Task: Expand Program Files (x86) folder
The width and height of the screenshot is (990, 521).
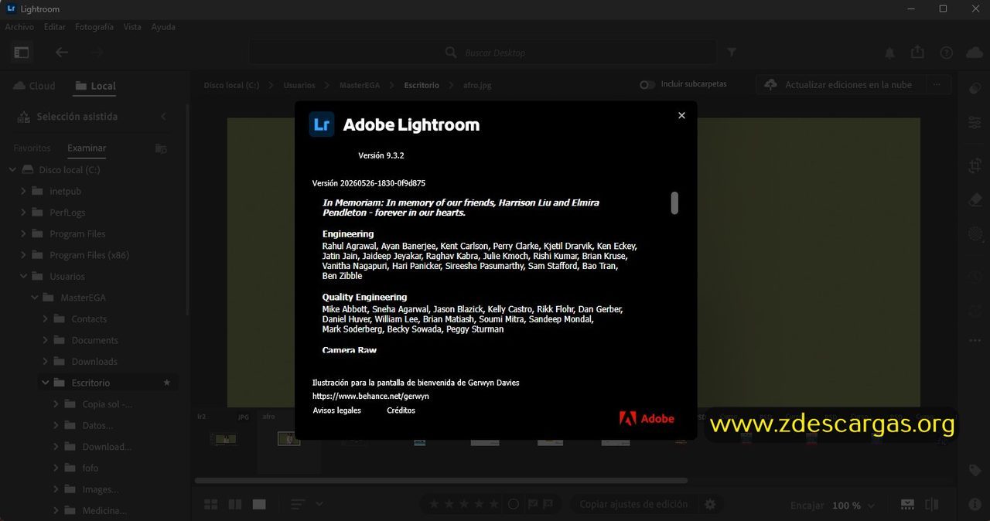Action: pyautogui.click(x=24, y=255)
